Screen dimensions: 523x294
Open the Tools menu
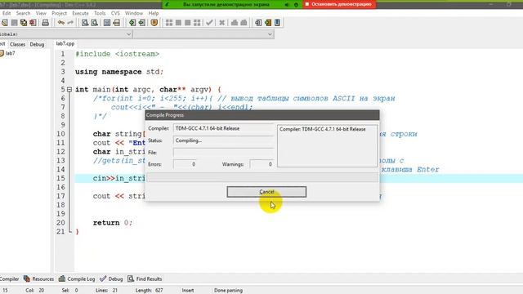100,13
